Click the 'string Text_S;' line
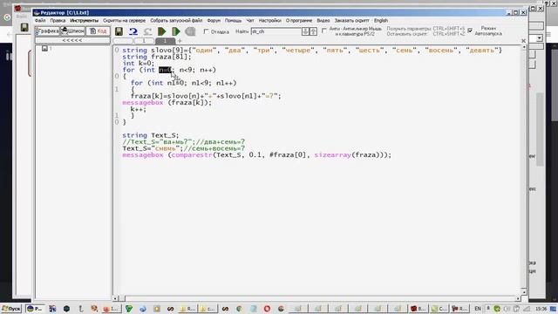 click(151, 135)
